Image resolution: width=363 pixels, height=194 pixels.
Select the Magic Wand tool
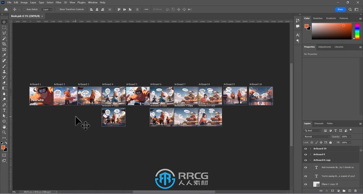[x=4, y=39]
